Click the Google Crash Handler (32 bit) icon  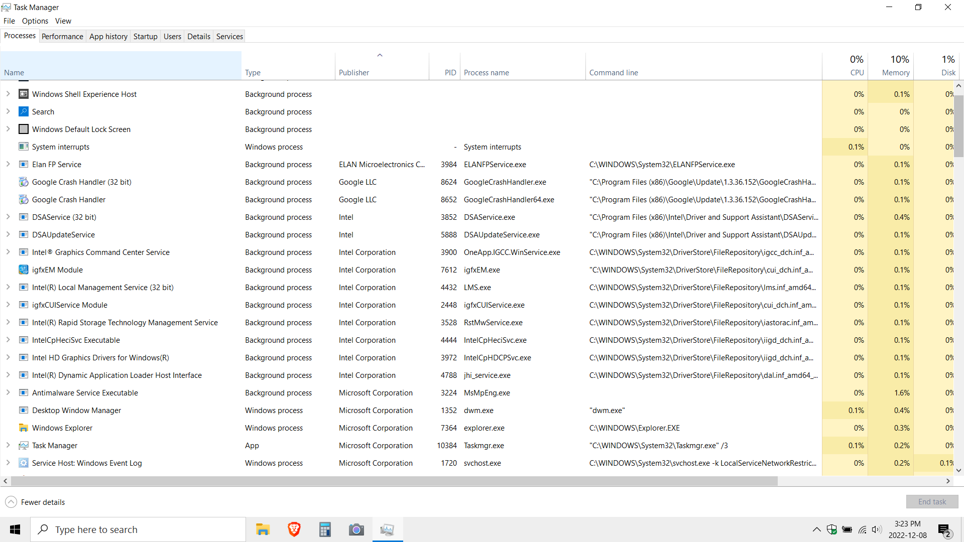(x=23, y=182)
